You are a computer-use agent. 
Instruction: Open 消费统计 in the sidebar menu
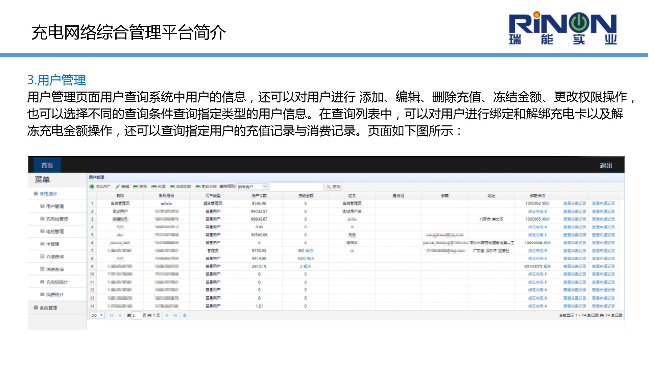(x=54, y=295)
